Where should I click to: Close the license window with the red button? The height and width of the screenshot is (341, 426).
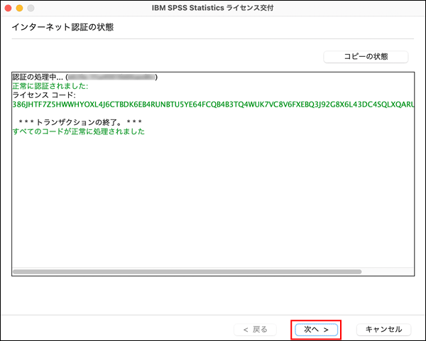pos(8,8)
